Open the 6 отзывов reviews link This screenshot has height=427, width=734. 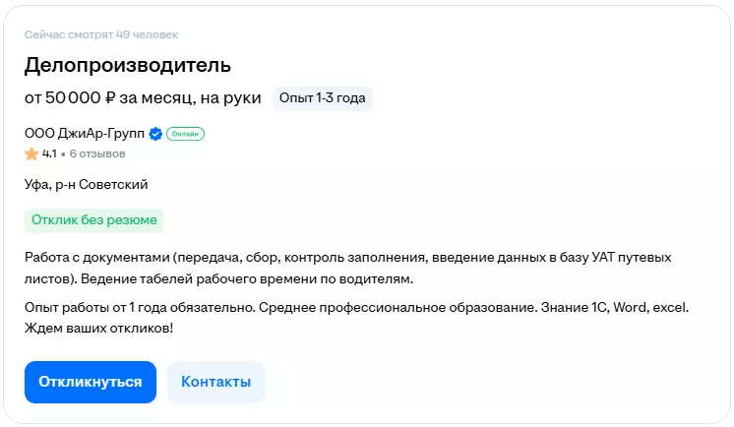tap(97, 153)
